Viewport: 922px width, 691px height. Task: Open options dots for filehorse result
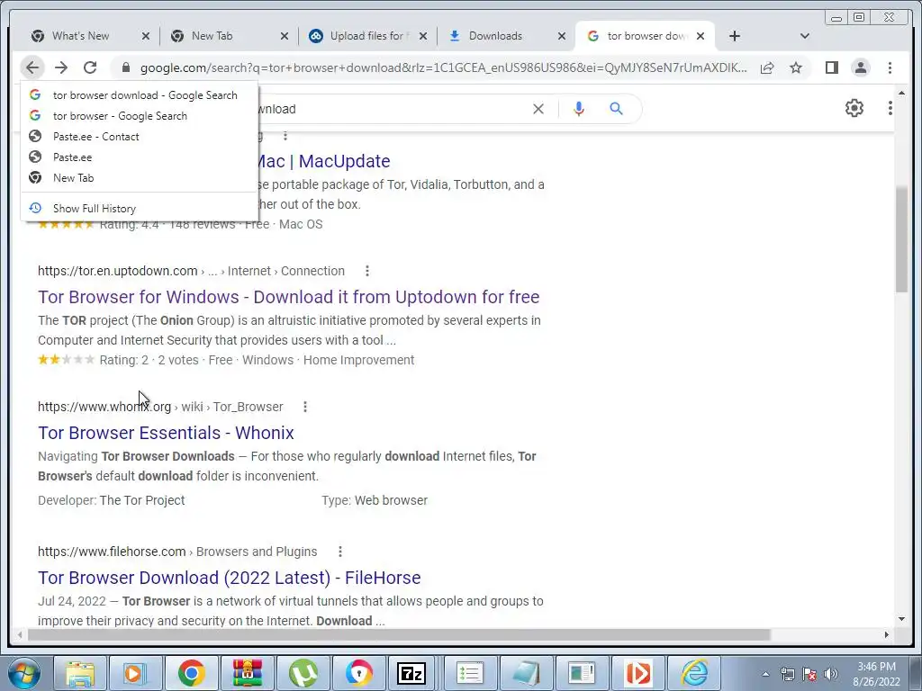coord(339,552)
